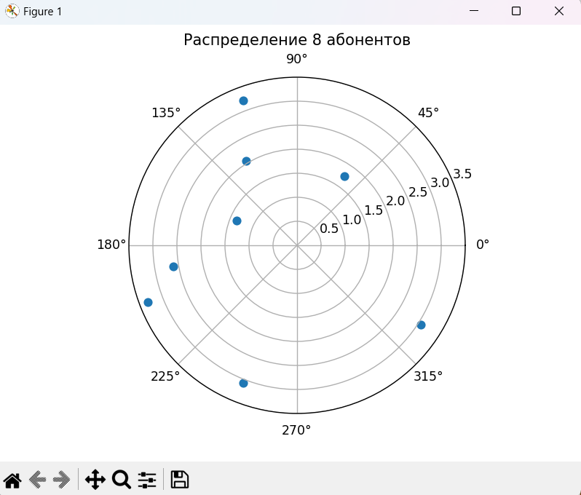
Task: Click the 45° angle label
Action: 428,113
